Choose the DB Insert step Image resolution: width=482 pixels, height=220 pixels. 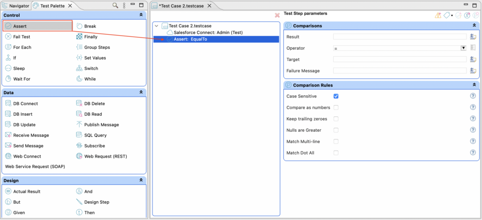pos(19,114)
